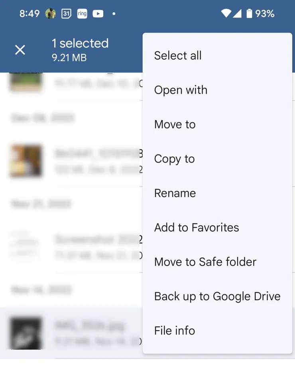295x366 pixels.
Task: Back up the selected file to Google Drive
Action: [217, 296]
